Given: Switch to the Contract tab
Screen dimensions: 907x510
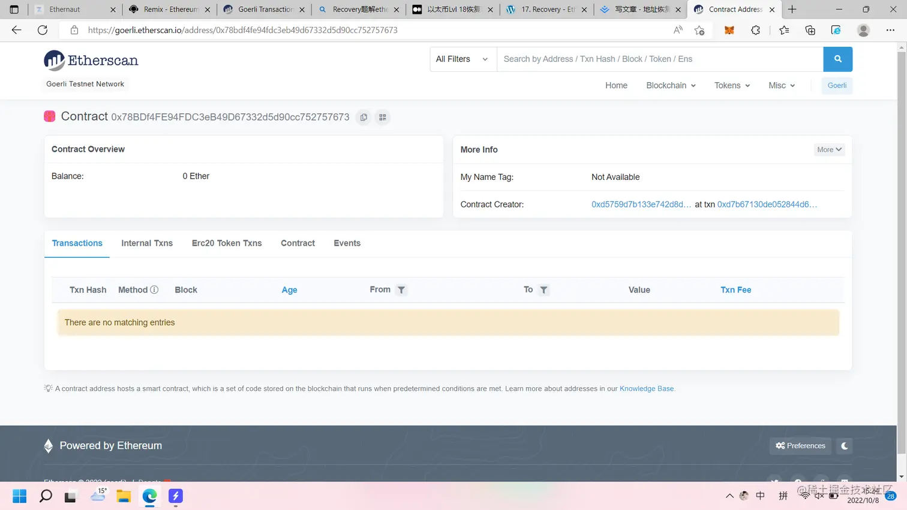Looking at the screenshot, I should point(298,243).
